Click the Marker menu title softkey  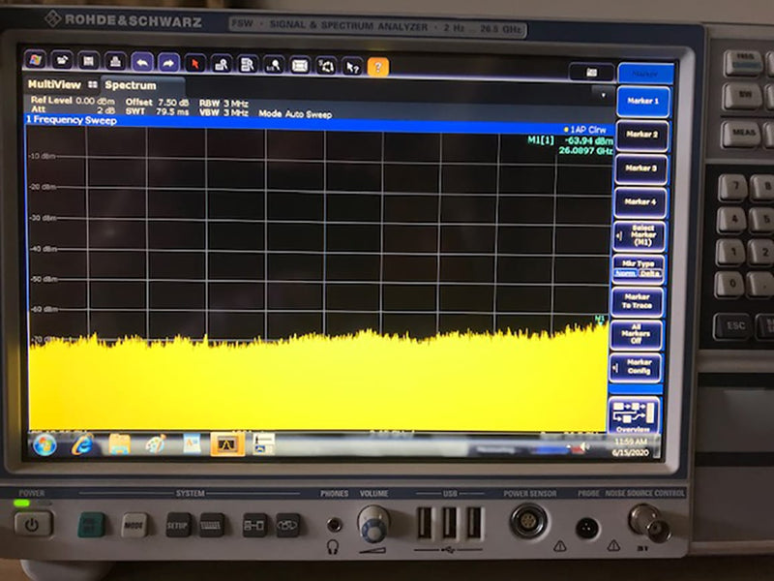point(645,74)
